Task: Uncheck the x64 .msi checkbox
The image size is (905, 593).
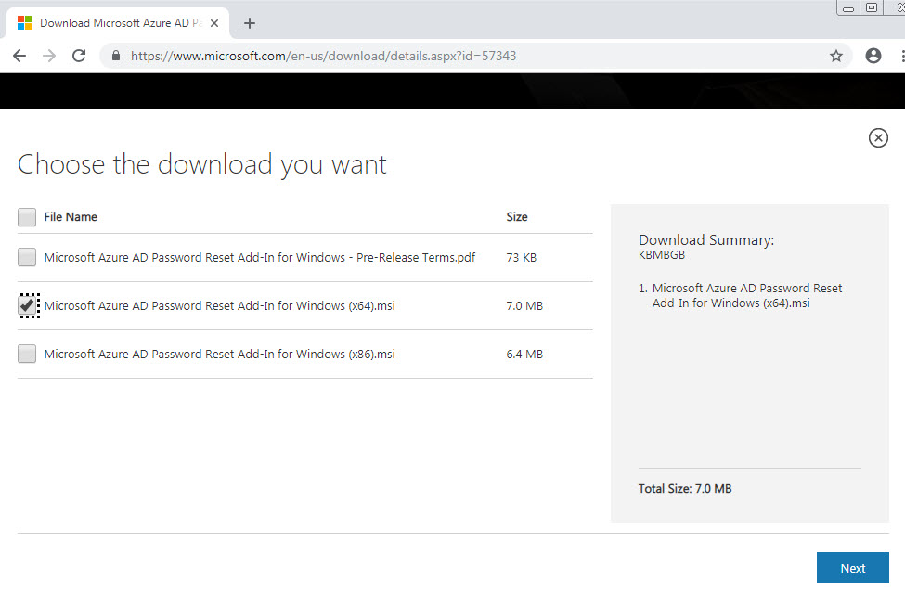Action: (27, 305)
